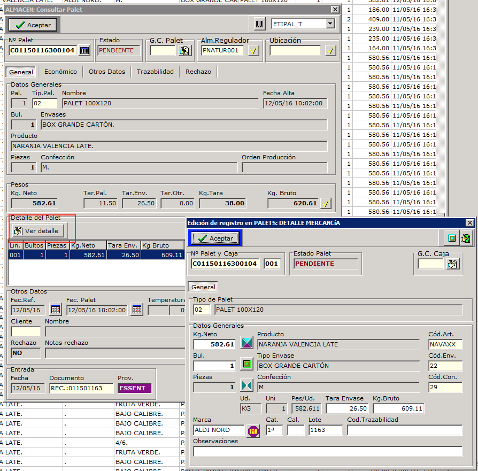Click the Observaciones text field
The image size is (478, 471).
click(327, 451)
